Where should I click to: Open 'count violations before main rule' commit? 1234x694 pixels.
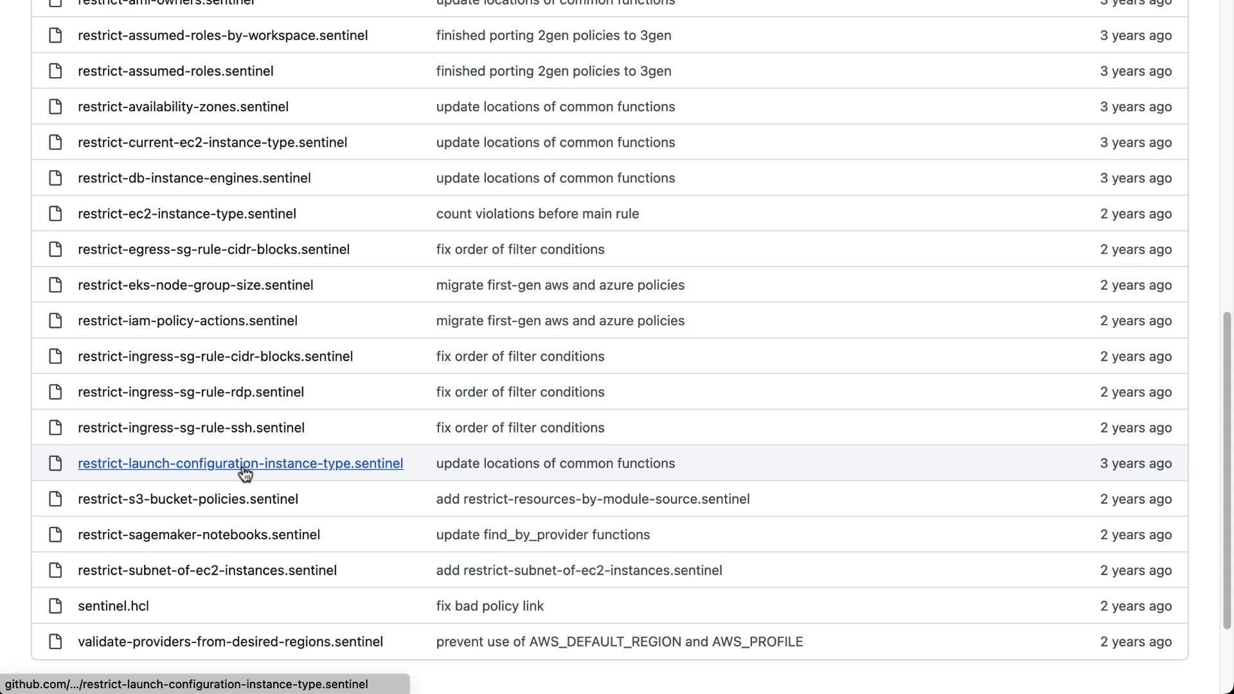tap(537, 213)
